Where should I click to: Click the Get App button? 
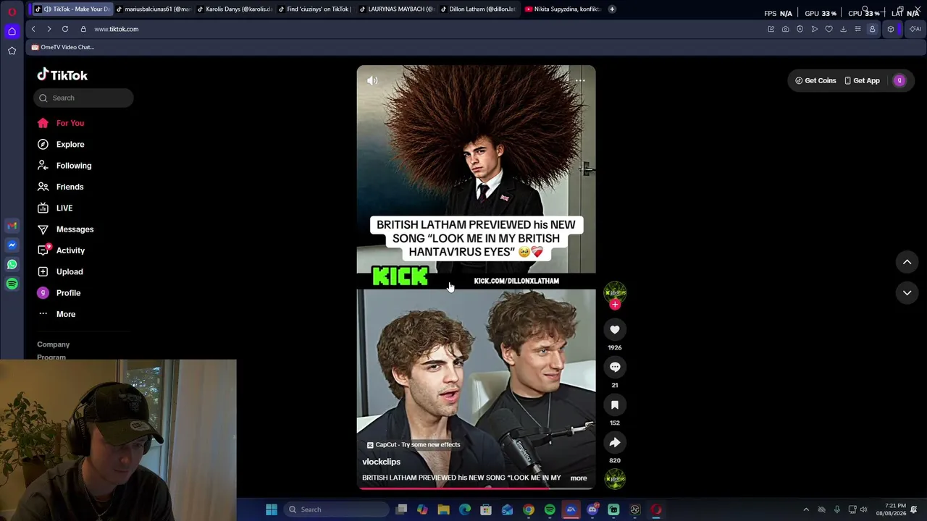tap(862, 80)
